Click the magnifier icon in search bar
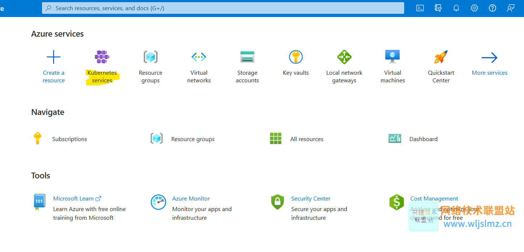Screen dimensions: 524x252 [49, 8]
